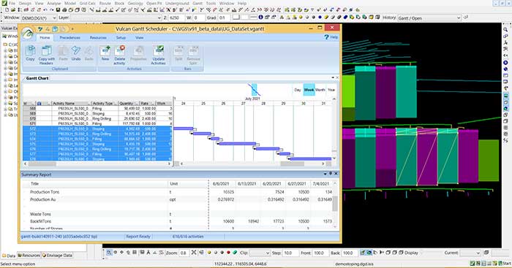Switch to the Data tab at bottom left
Viewport: 512px width, 268px height.
coord(9,256)
